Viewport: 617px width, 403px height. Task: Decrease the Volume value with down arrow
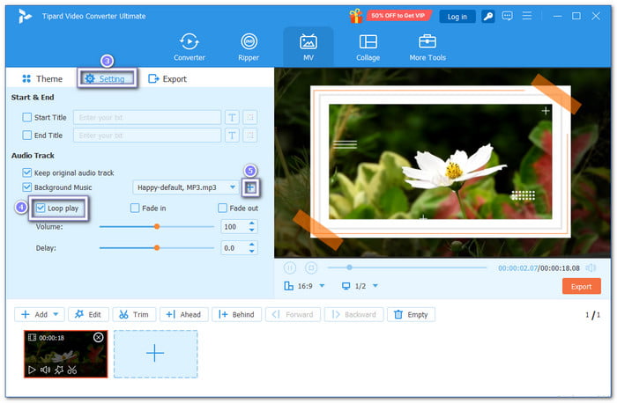[251, 230]
